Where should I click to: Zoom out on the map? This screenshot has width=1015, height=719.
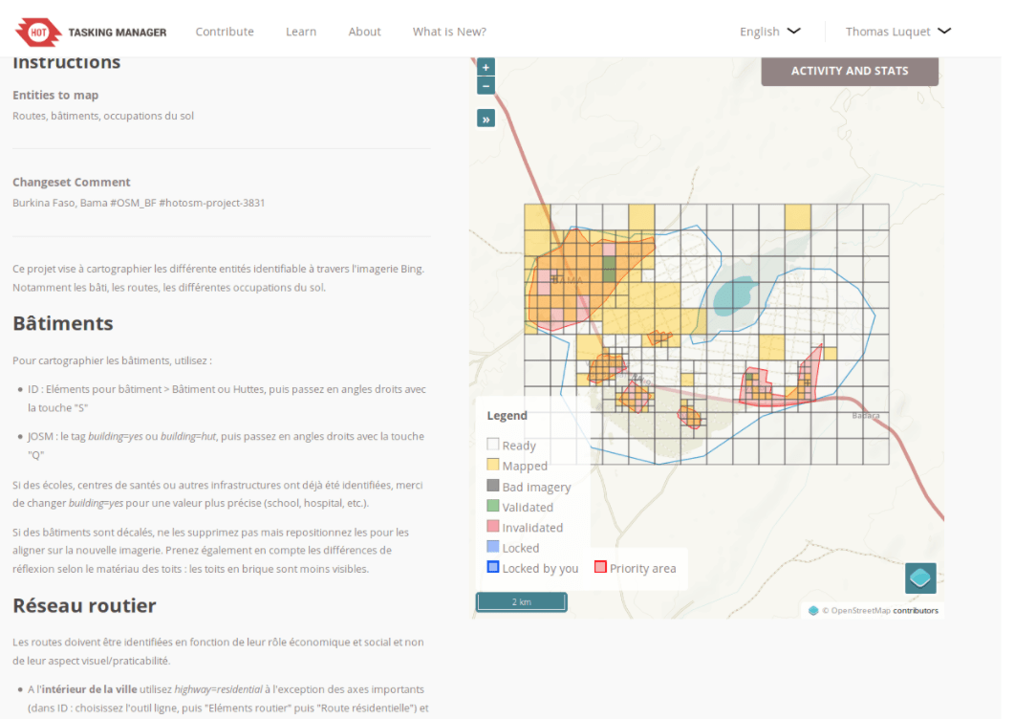(x=486, y=86)
